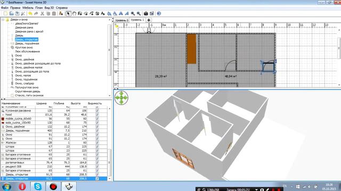Click the 3D view navigation arrows control

tap(121, 98)
